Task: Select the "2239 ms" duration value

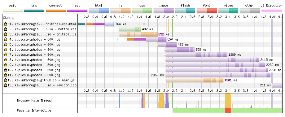Action: (272, 65)
